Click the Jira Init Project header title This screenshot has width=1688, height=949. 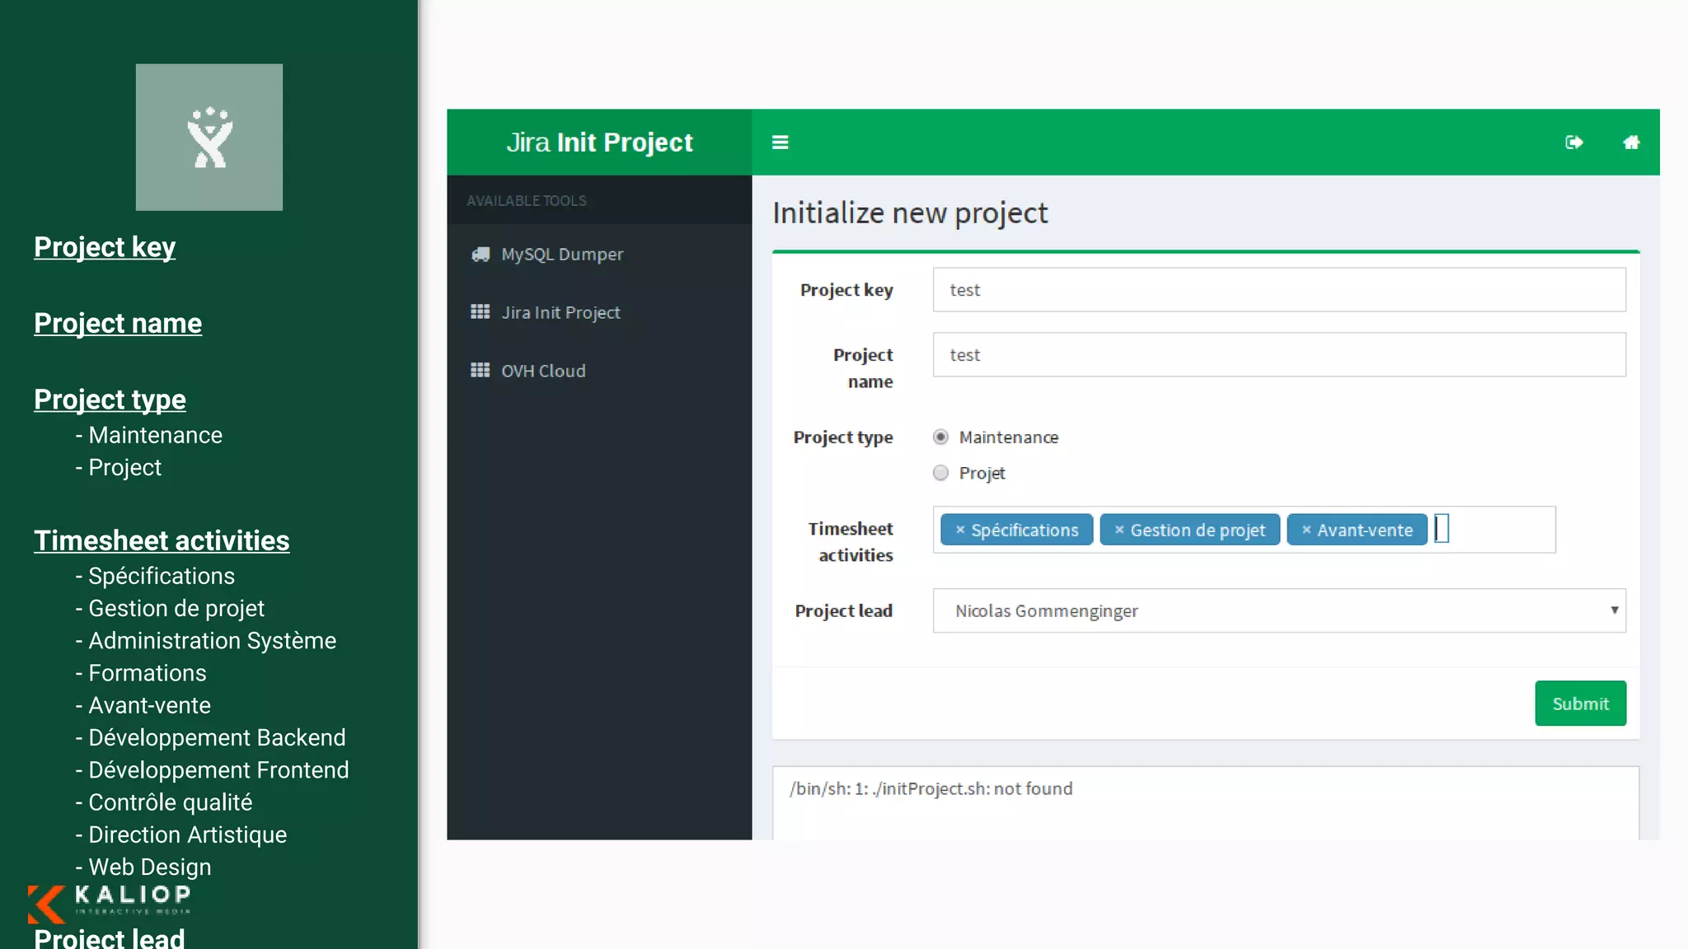coord(599,143)
